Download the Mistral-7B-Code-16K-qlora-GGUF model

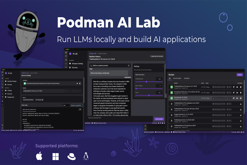point(241,110)
